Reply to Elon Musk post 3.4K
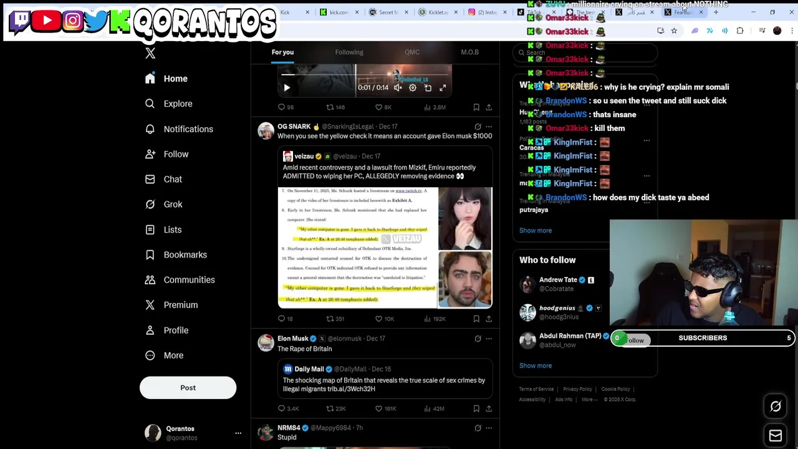Screen dimensions: 798x449 tap(288, 408)
